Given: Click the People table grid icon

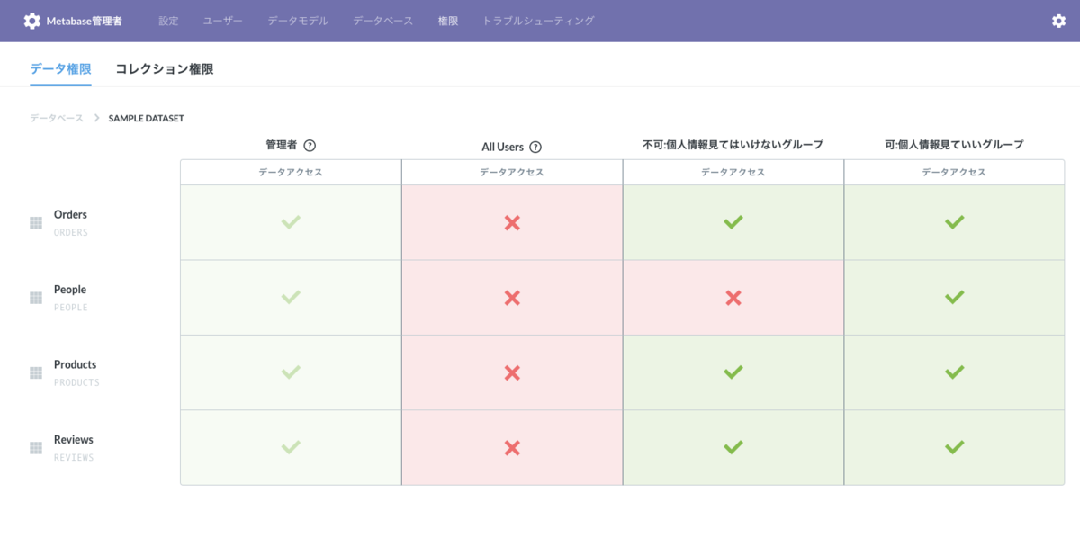Looking at the screenshot, I should tap(36, 298).
